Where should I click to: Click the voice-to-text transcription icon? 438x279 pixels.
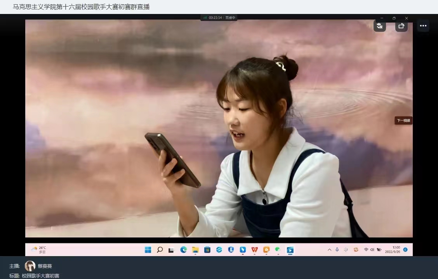(x=379, y=26)
